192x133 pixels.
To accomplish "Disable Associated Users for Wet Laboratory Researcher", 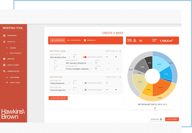I will click(85, 57).
